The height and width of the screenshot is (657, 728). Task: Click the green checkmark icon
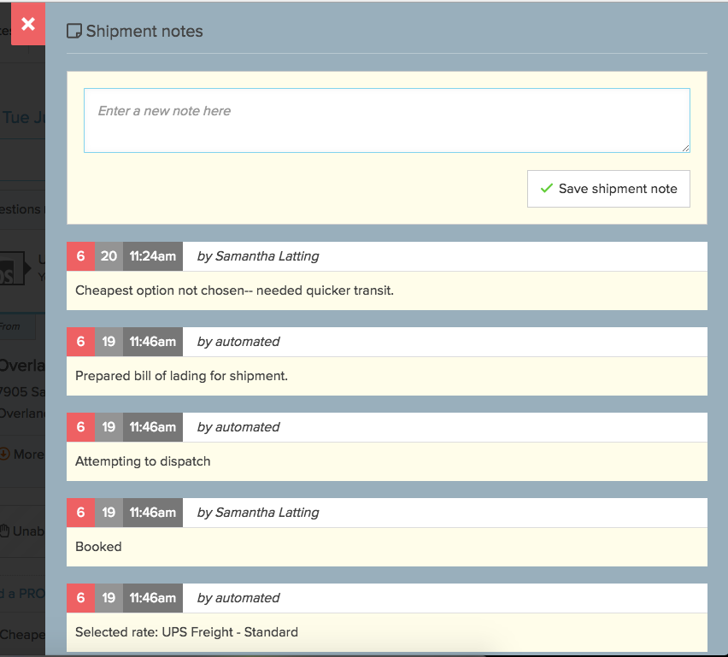click(x=546, y=189)
